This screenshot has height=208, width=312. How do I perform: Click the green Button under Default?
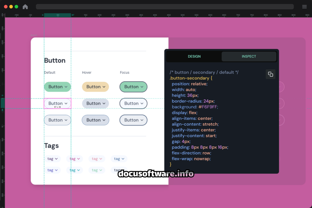coord(57,87)
